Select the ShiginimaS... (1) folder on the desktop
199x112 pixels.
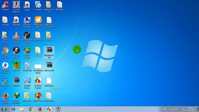tap(49, 7)
